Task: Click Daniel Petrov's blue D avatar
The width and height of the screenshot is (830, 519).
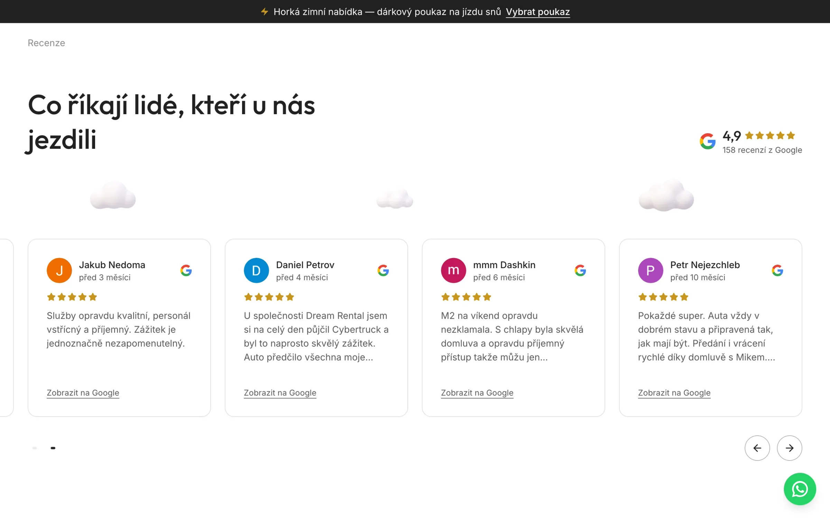Action: (x=256, y=270)
